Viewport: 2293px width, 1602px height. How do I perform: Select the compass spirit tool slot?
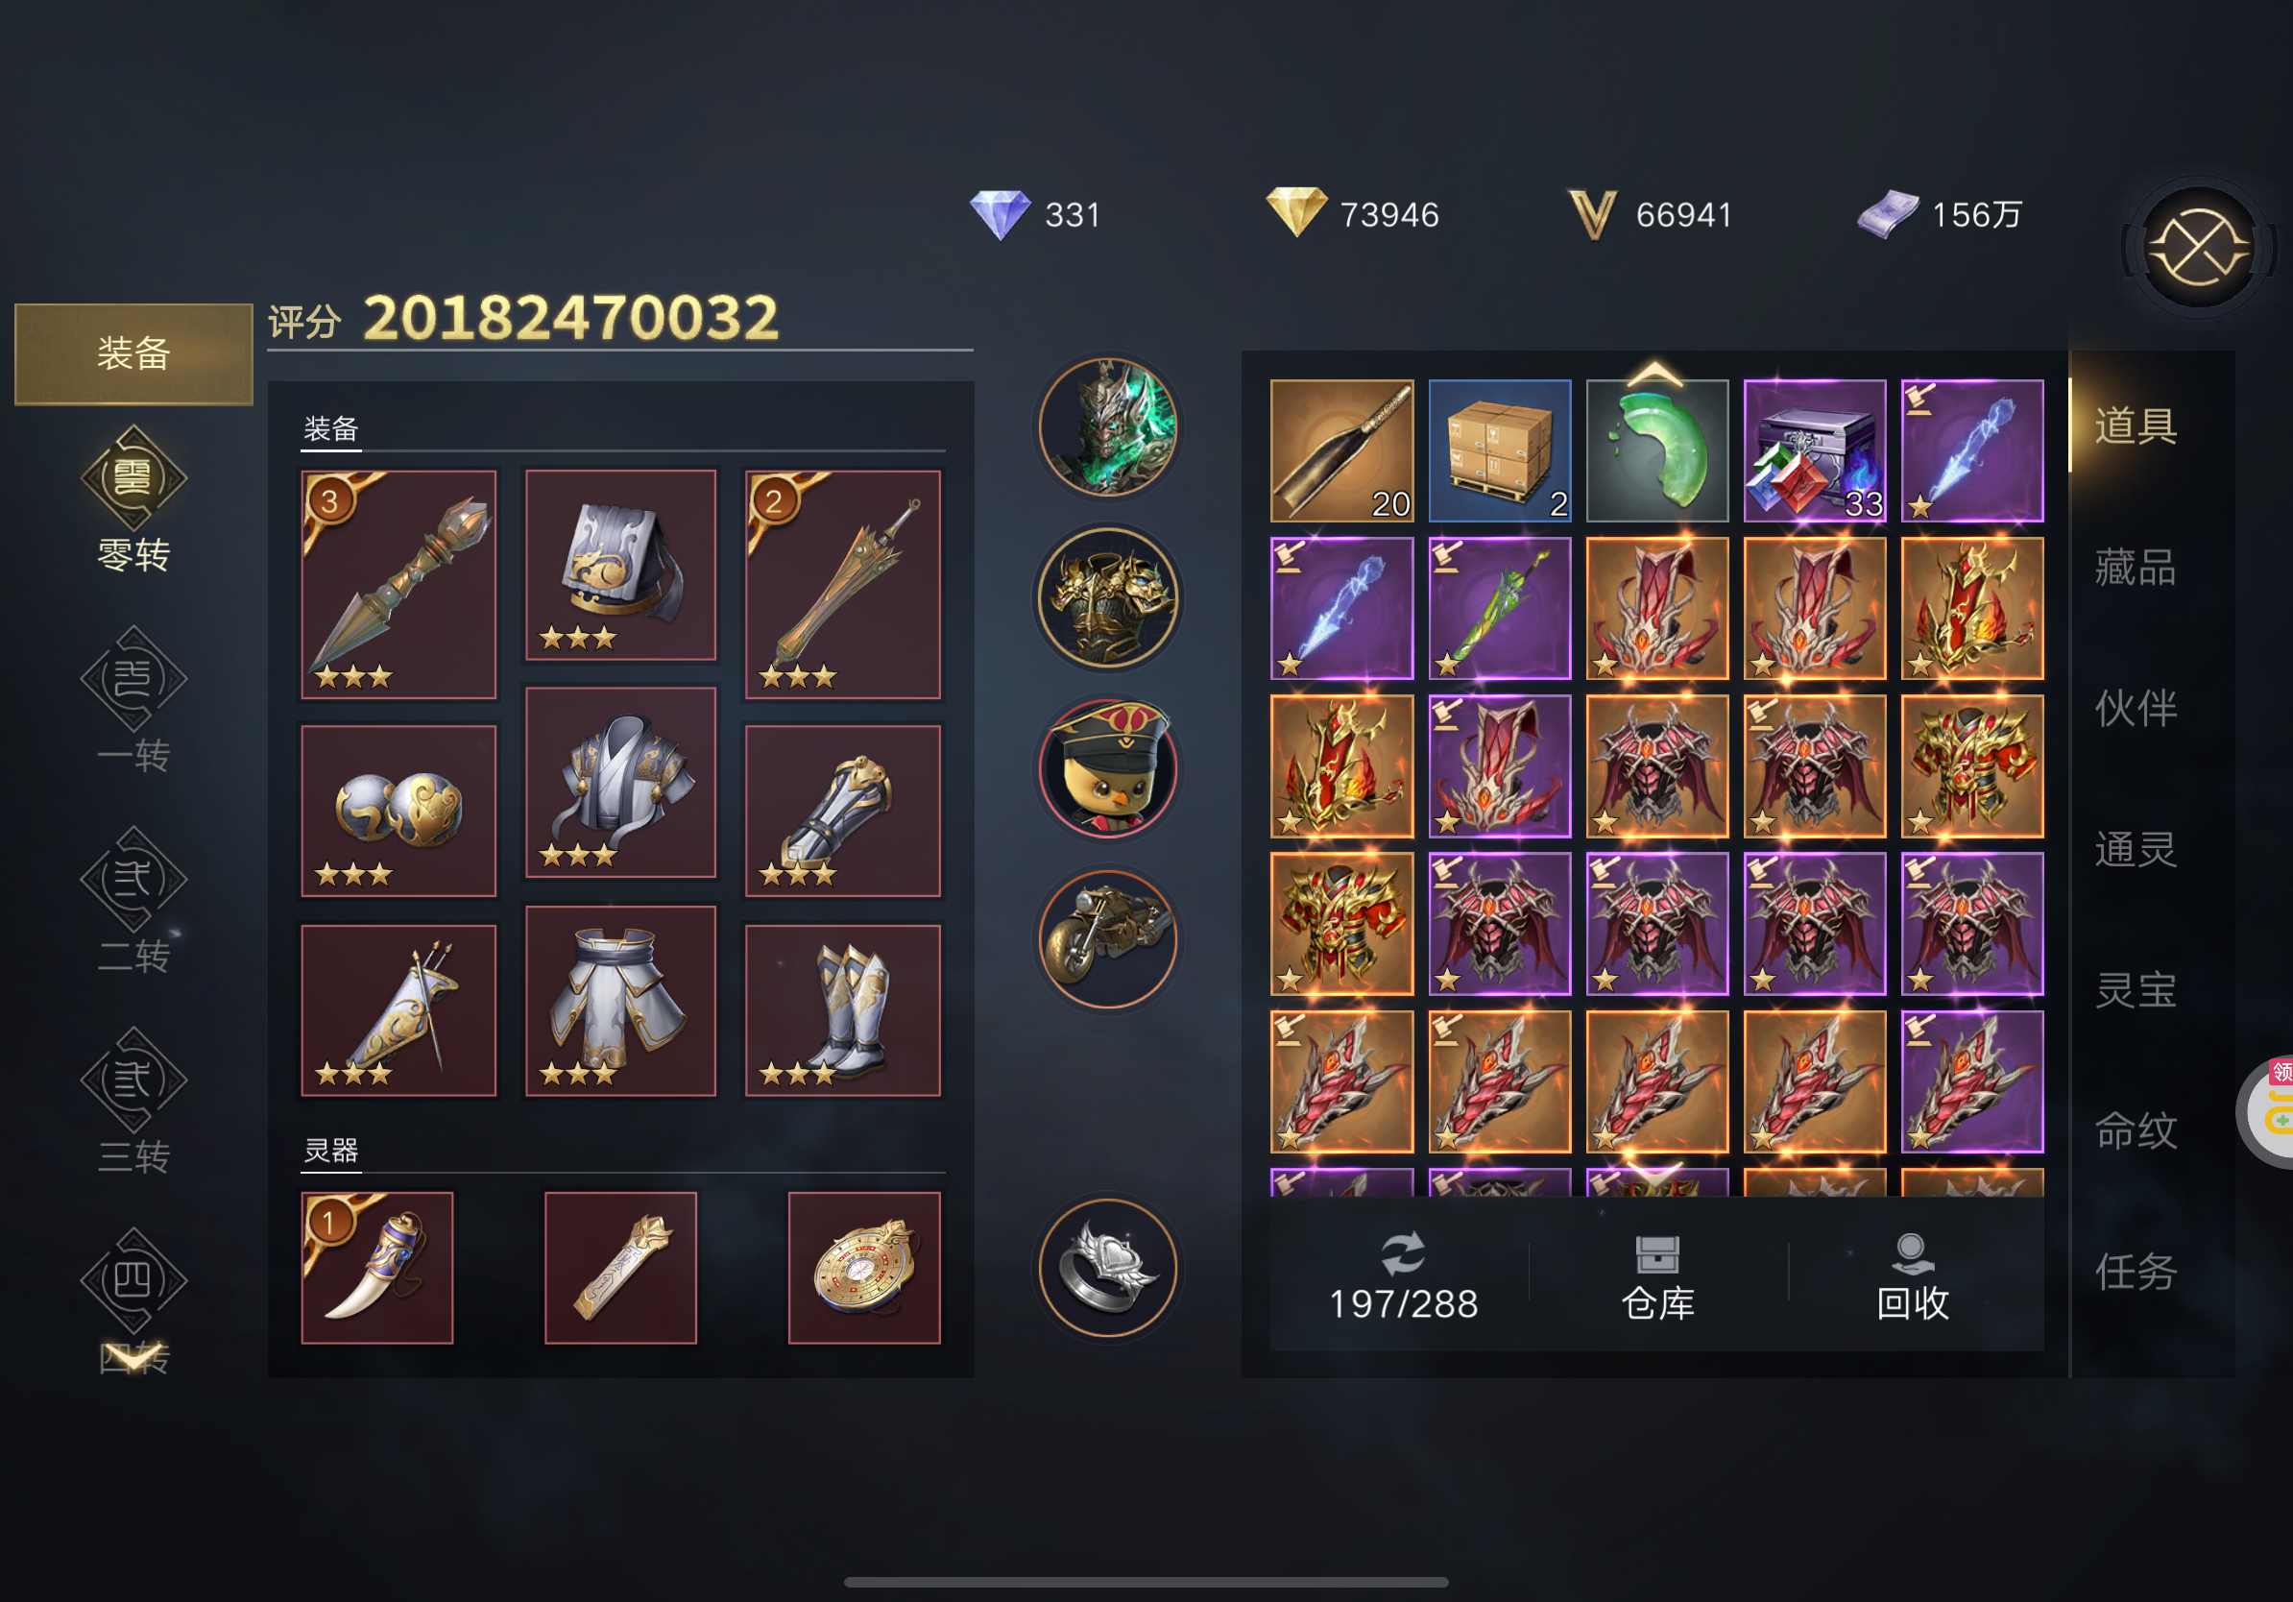click(865, 1268)
